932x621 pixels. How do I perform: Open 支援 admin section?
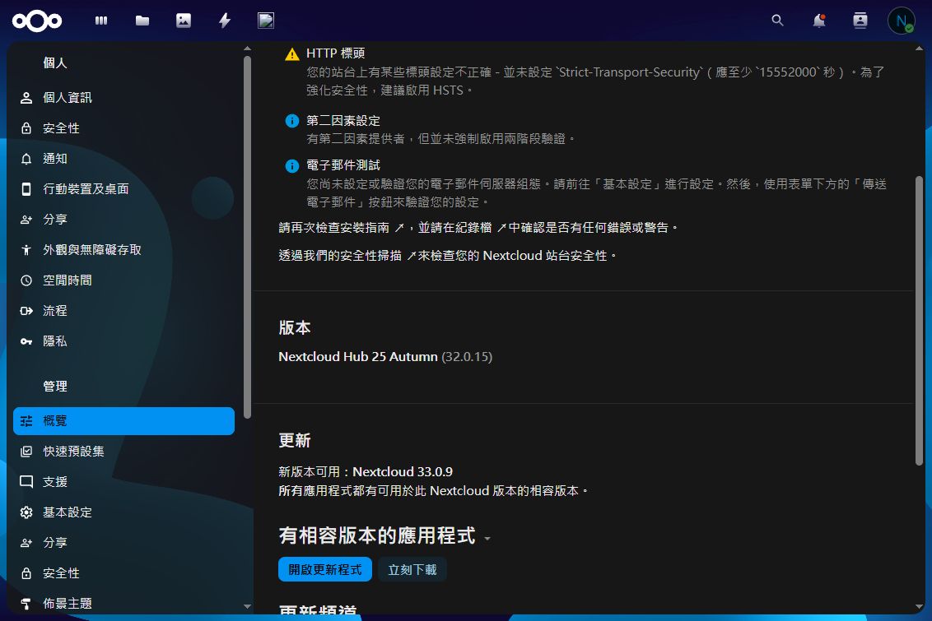click(x=123, y=481)
